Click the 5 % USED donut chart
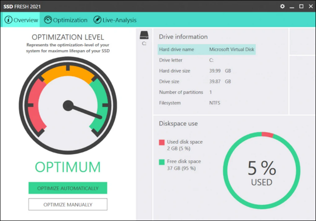The width and height of the screenshot is (316, 221). (x=261, y=170)
